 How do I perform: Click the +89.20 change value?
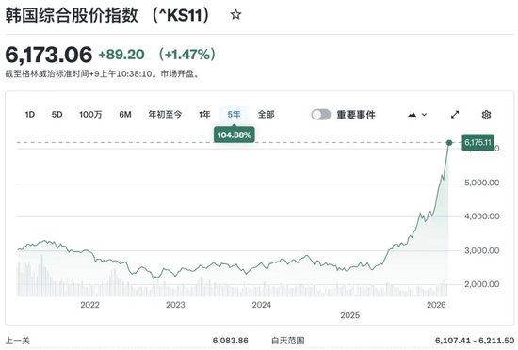tap(121, 55)
